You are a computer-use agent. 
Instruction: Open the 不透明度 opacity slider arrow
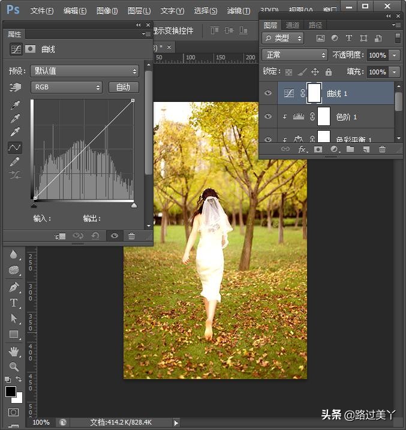(394, 55)
